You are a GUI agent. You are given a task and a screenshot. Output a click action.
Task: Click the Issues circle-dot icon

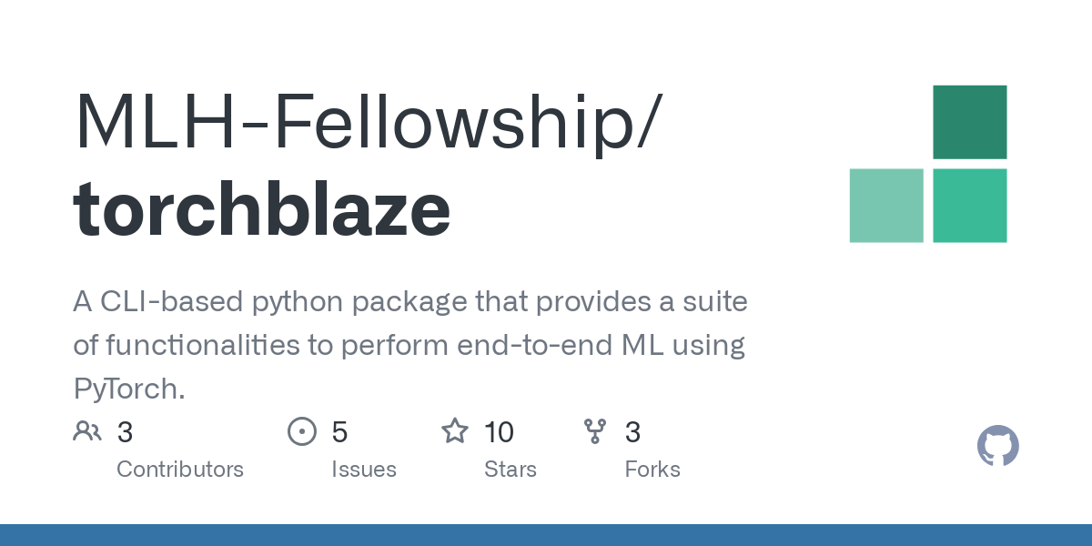(x=301, y=431)
